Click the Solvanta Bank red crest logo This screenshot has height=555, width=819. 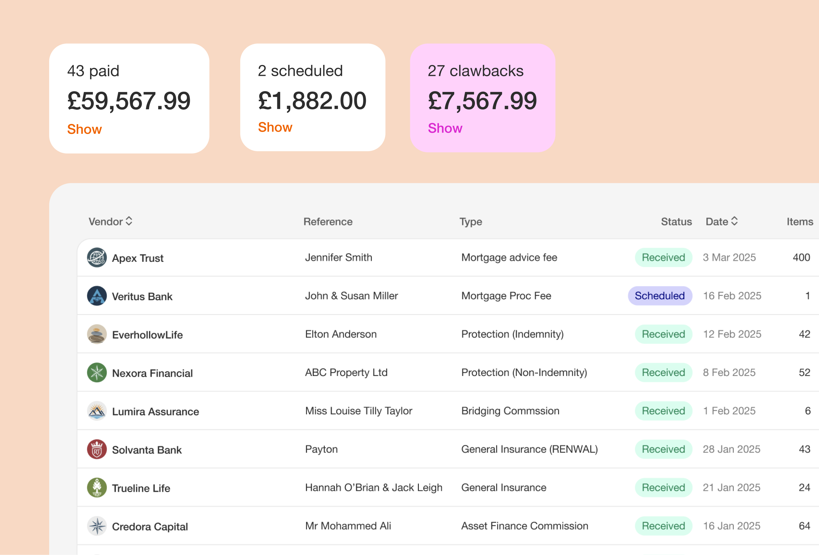click(x=97, y=449)
